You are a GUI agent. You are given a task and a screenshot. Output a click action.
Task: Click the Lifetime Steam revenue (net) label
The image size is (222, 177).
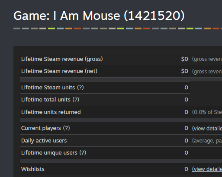[59, 71]
